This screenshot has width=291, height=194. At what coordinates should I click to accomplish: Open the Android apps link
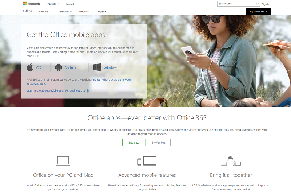[71, 68]
